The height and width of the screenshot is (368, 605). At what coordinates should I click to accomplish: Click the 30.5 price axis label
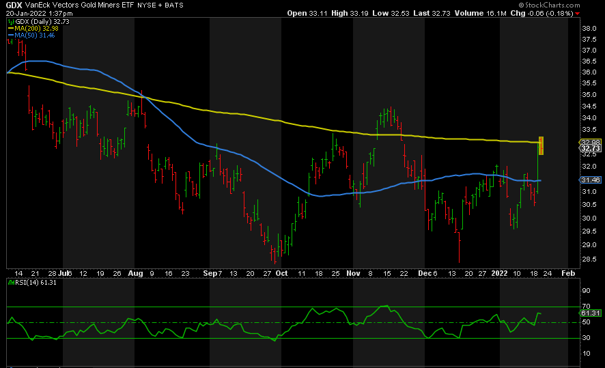589,204
